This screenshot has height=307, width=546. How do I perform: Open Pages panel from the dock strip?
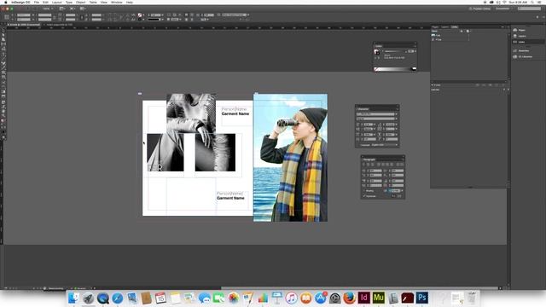pos(521,31)
